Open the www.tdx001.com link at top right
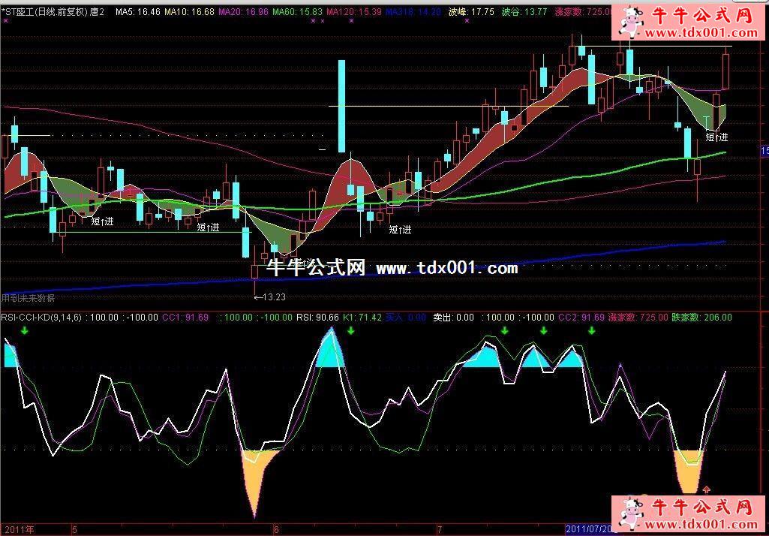769x536 pixels. point(698,33)
